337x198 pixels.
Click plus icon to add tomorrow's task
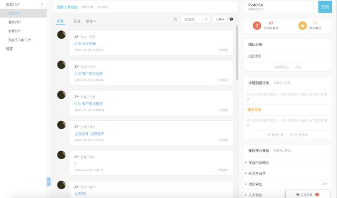(x=269, y=135)
